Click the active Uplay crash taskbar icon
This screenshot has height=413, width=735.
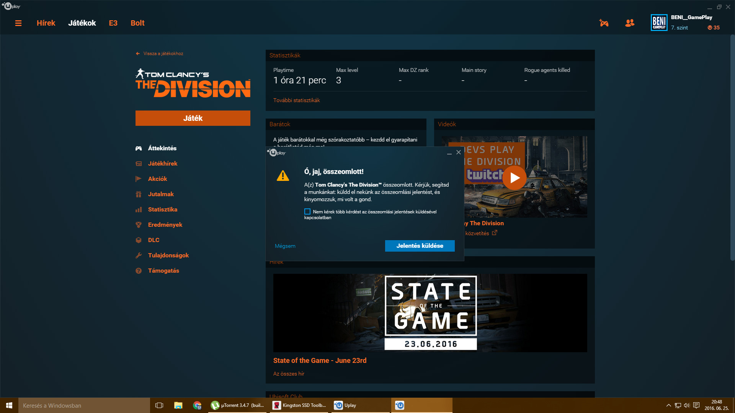click(x=422, y=405)
